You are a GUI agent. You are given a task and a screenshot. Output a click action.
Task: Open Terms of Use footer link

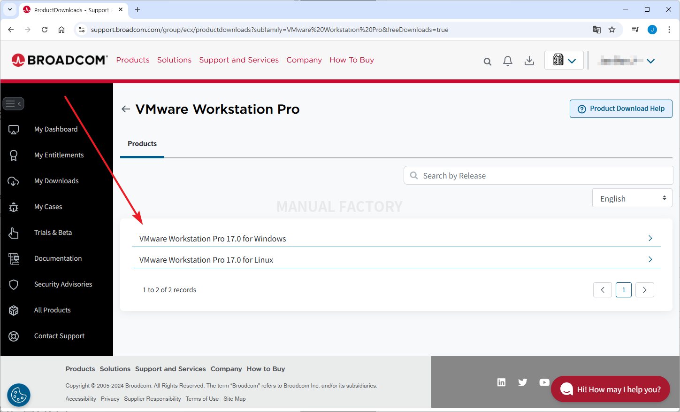tap(202, 399)
